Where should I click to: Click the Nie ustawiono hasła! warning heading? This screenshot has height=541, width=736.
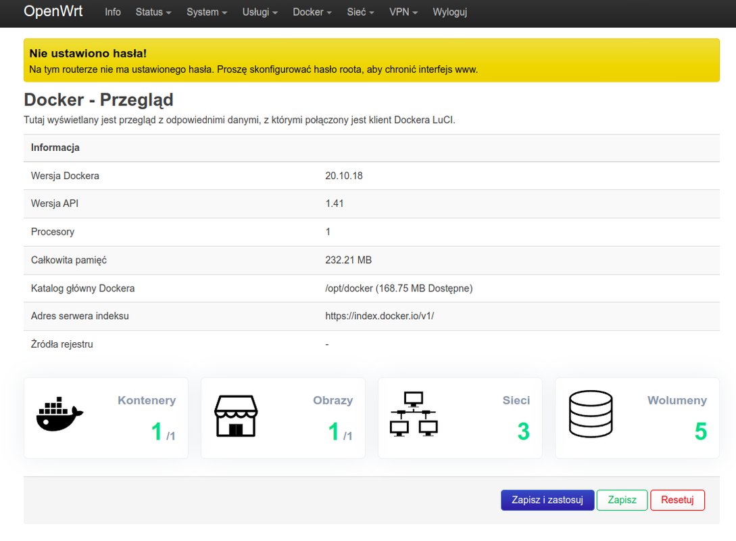point(88,53)
